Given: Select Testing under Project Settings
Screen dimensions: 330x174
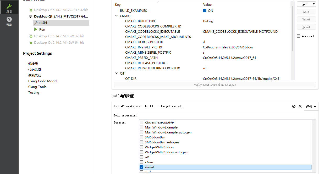Looking at the screenshot, I should click(34, 92).
